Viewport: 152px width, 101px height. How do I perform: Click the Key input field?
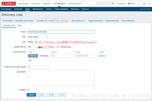pos(61,42)
